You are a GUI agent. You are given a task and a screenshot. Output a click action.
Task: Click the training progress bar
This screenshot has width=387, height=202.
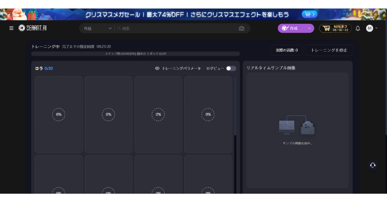pyautogui.click(x=135, y=54)
